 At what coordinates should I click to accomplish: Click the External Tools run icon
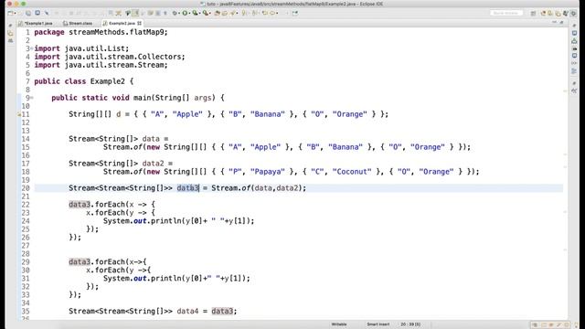pyautogui.click(x=205, y=13)
